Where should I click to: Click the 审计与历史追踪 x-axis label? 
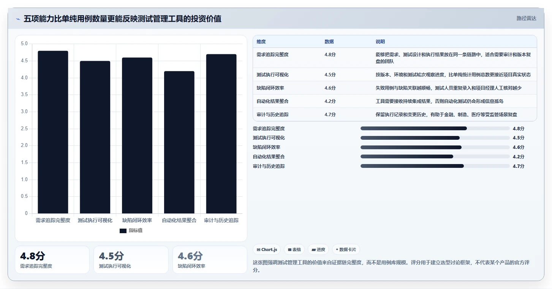tap(221, 220)
